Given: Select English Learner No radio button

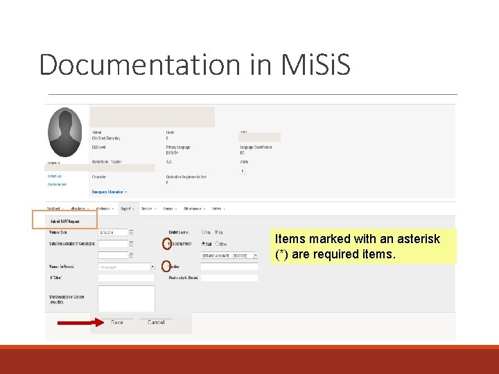Looking at the screenshot, I should (x=216, y=232).
